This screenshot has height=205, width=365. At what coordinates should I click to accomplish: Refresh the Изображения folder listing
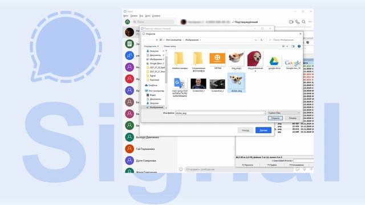click(261, 40)
